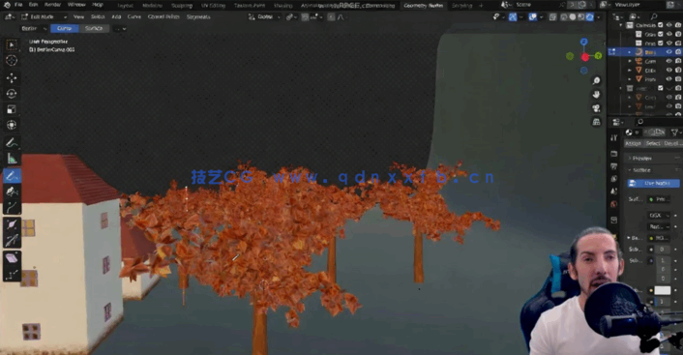Select the Randomize tool
Viewport: 683px width, 355px height.
coord(12,274)
